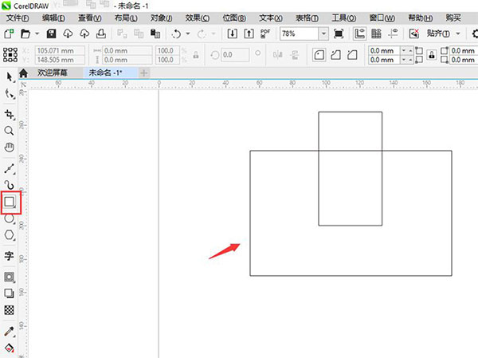Expand the 78% zoom level dropdown
This screenshot has width=478, height=358.
(x=323, y=33)
